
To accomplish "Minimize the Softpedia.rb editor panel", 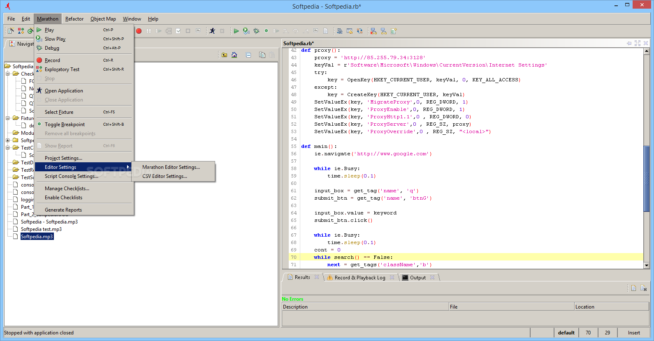I will point(629,43).
